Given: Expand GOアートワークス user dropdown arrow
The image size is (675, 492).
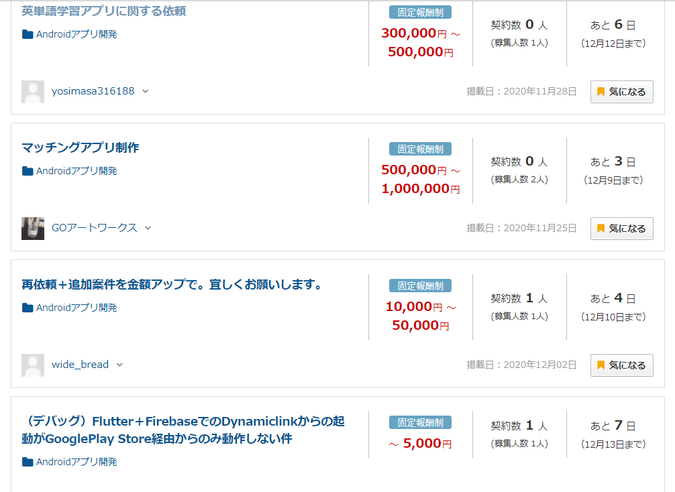Looking at the screenshot, I should coord(148,229).
